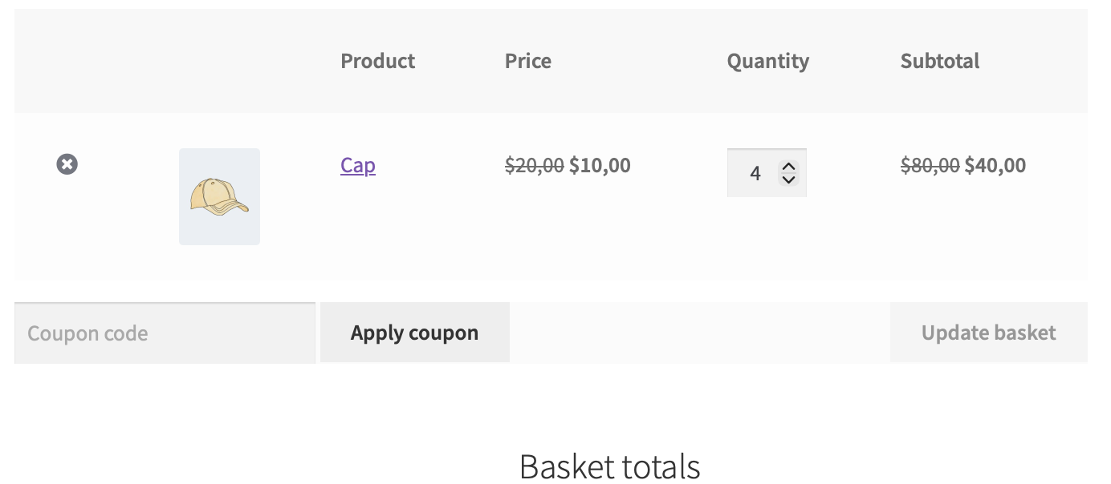Click the crossed-out $20,00 original price
Viewport: 1111px width, 484px height.
(x=535, y=166)
